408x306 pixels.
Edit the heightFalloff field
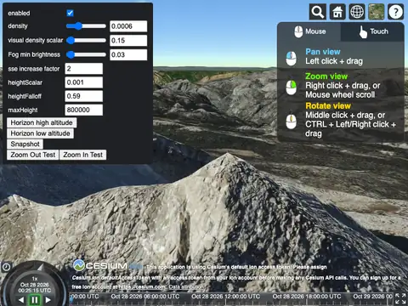[84, 96]
